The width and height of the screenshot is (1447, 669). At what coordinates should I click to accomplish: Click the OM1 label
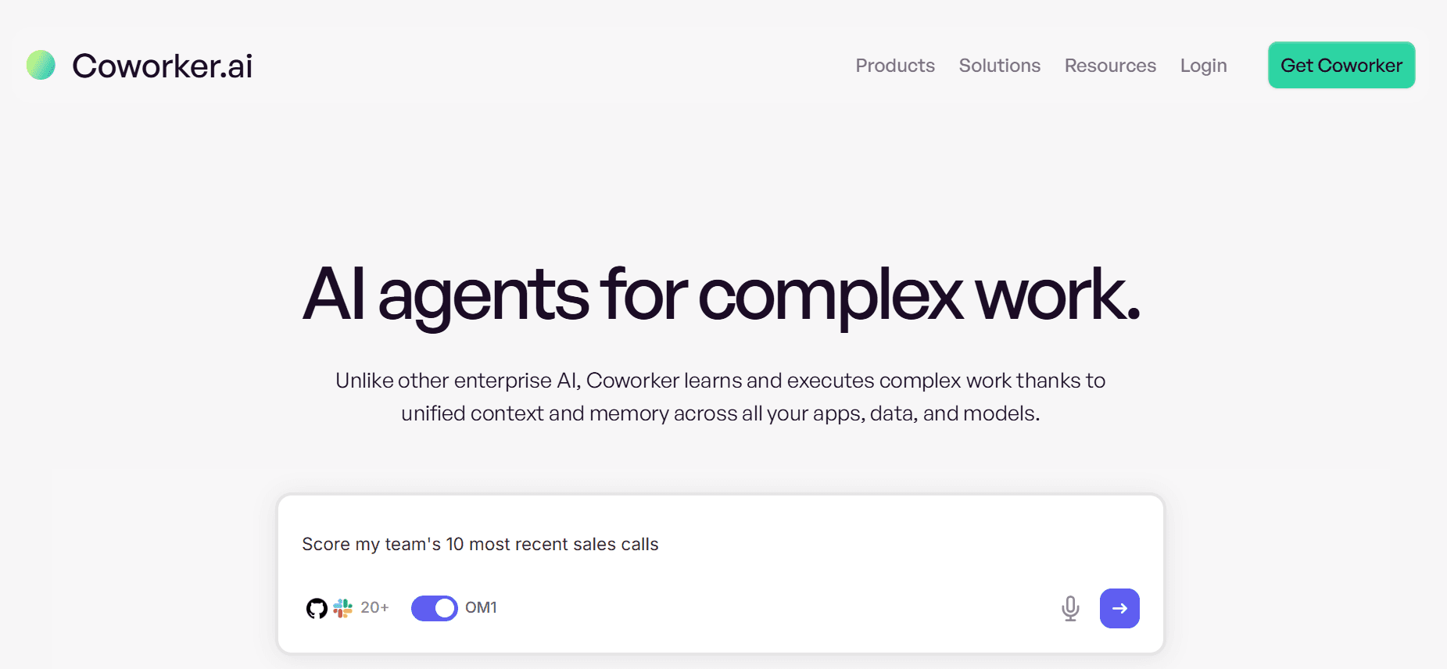click(481, 607)
